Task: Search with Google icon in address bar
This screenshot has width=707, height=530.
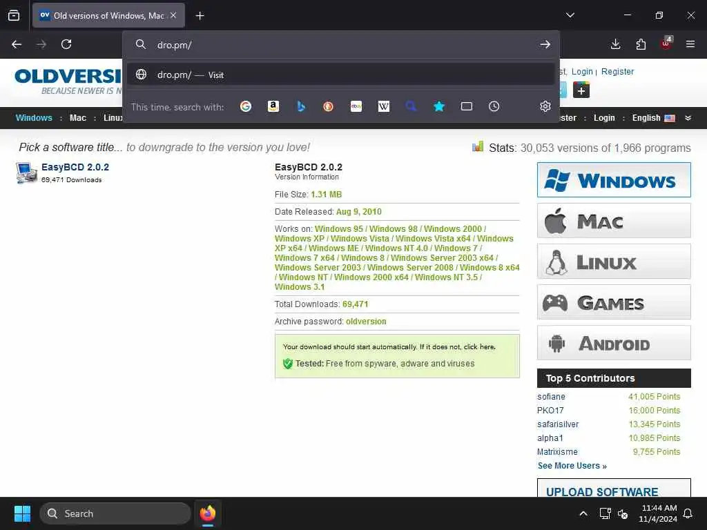Action: (x=246, y=106)
